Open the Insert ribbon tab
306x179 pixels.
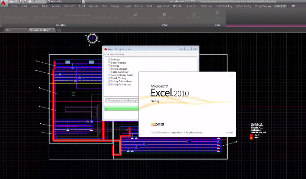pos(82,6)
